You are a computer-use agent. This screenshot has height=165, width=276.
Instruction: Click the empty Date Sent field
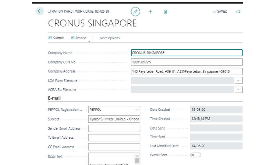tap(216, 128)
